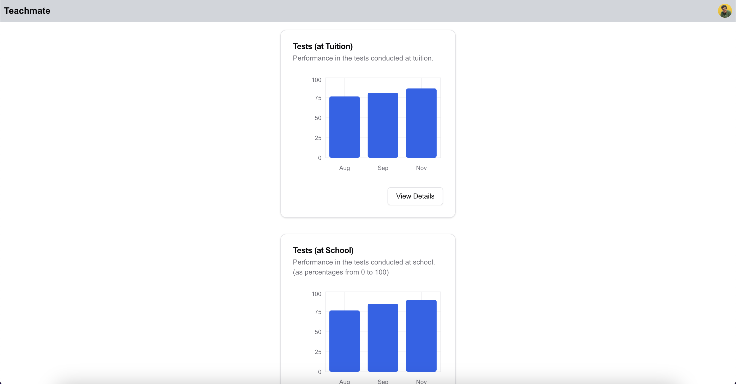Image resolution: width=736 pixels, height=384 pixels.
Task: Open the user profile avatar
Action: coord(724,11)
